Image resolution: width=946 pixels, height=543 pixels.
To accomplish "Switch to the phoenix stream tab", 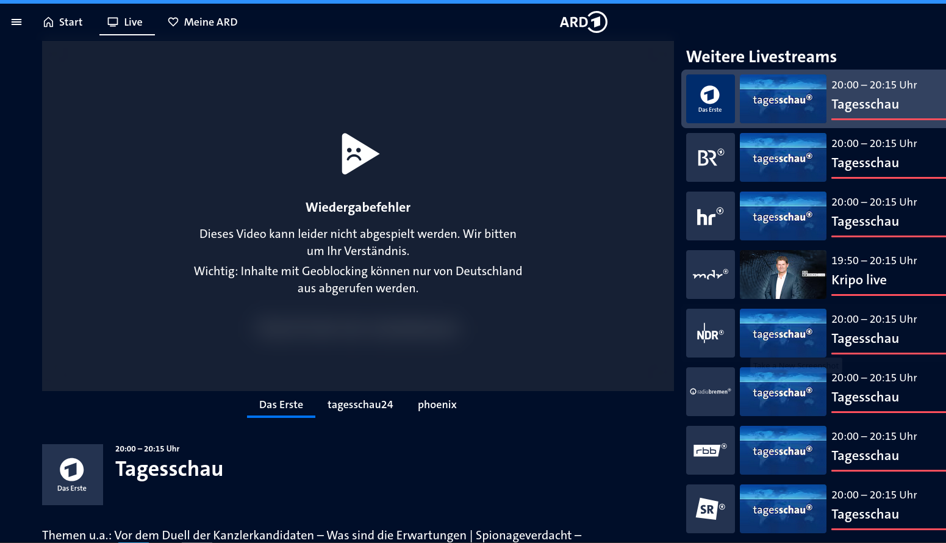I will [x=437, y=405].
